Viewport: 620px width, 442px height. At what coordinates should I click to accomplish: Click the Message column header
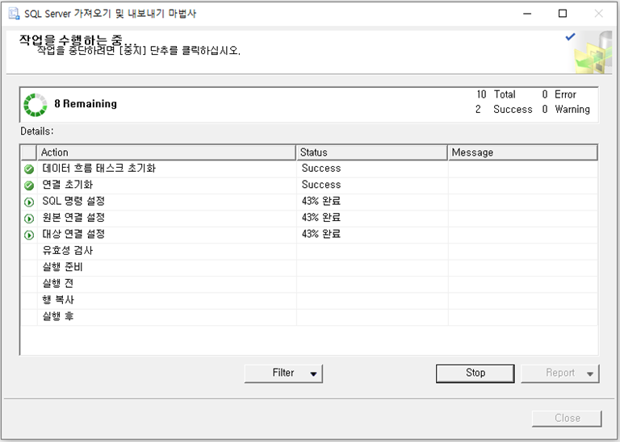tap(522, 152)
